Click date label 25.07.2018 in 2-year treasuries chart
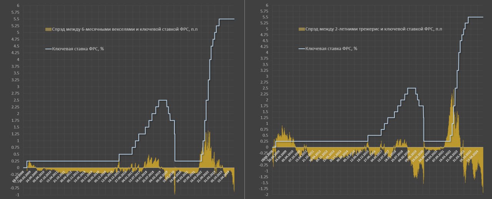 397,156
